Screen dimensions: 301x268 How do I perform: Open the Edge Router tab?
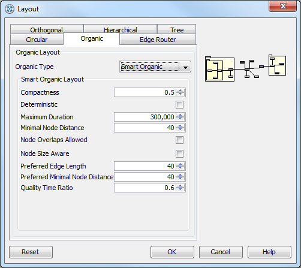[x=158, y=40]
